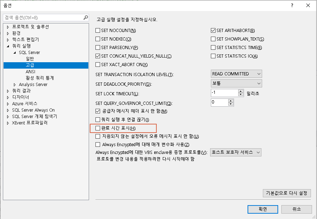This screenshot has height=219, width=317.
Task: Enable SET STATISTICS TIME checkbox
Action: point(213,47)
